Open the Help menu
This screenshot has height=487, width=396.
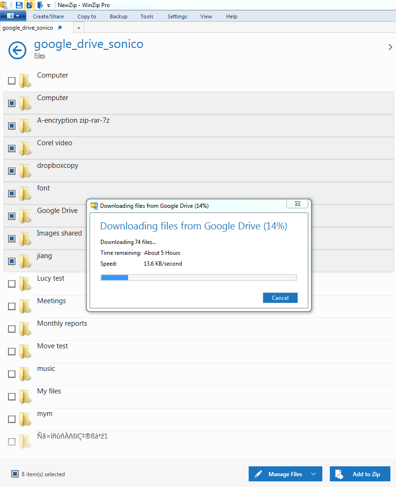232,16
